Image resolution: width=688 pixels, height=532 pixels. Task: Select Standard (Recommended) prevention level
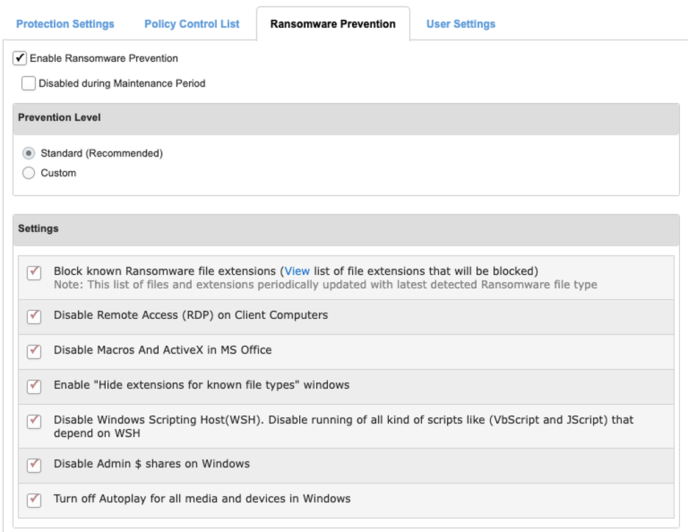point(29,153)
